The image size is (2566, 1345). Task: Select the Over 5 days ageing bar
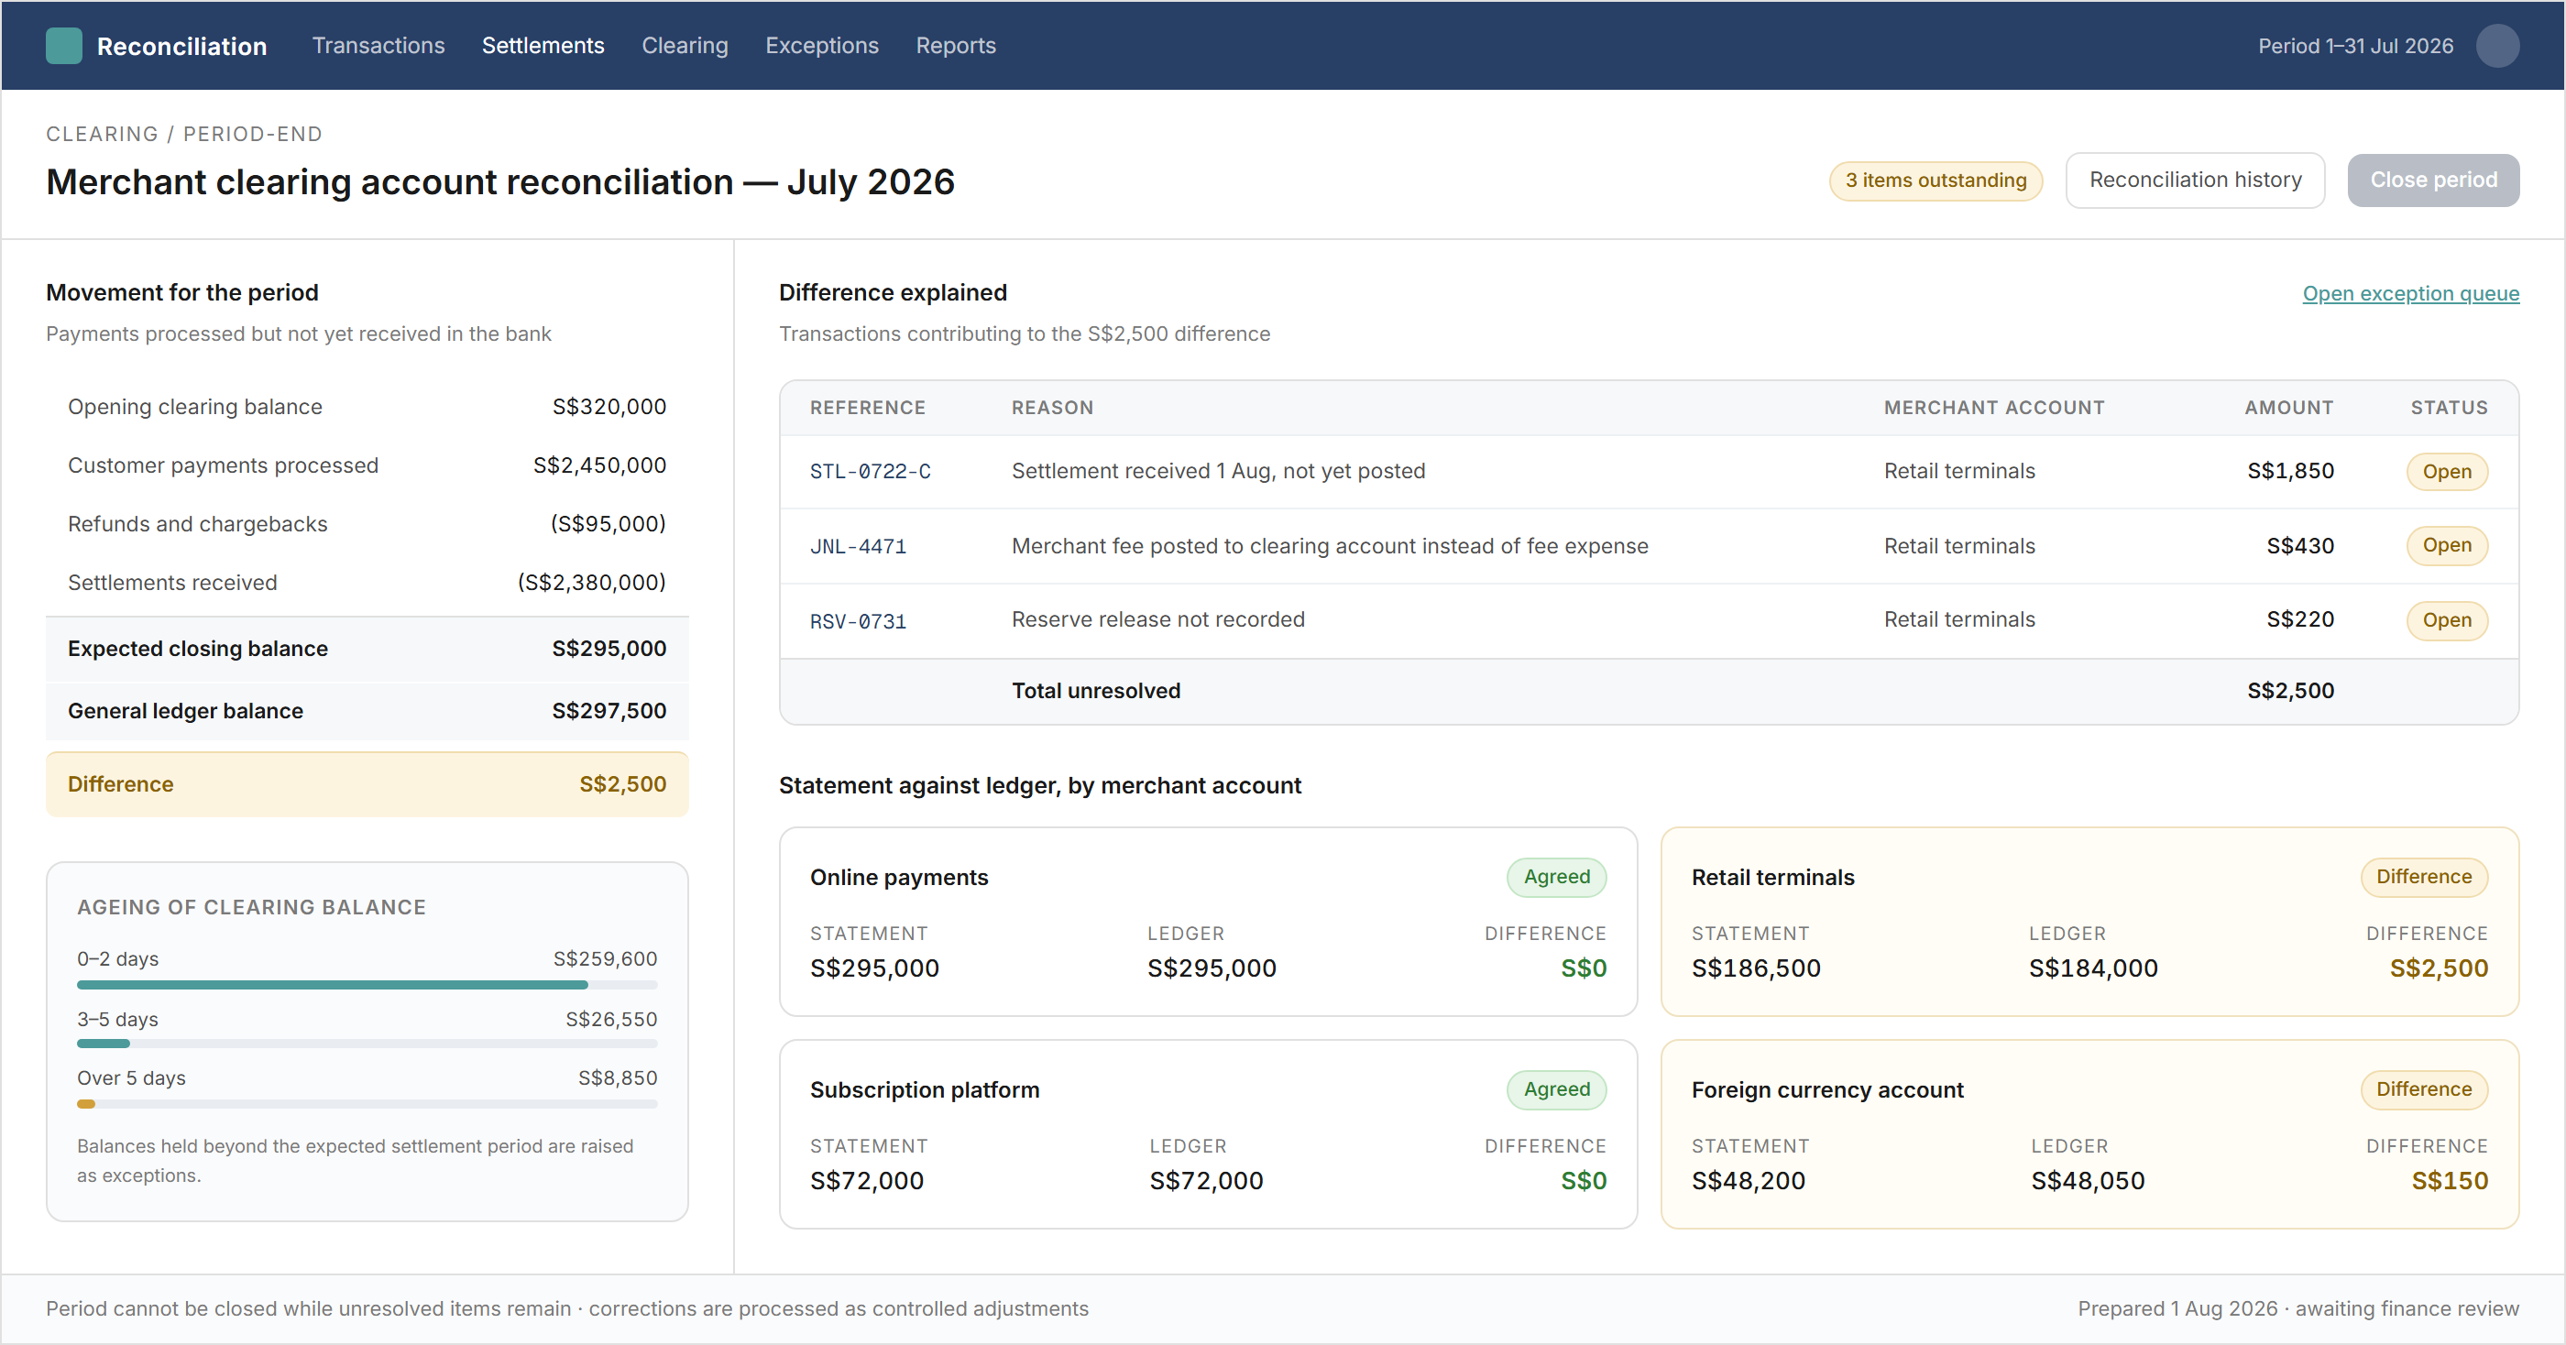coord(367,1103)
